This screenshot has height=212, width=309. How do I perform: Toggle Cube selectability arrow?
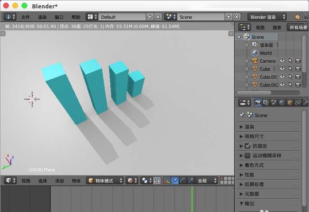(x=290, y=69)
